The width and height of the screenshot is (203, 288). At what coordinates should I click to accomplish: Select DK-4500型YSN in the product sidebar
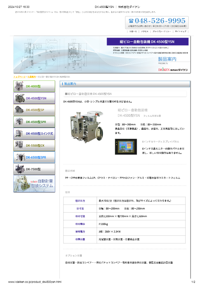click(x=34, y=98)
